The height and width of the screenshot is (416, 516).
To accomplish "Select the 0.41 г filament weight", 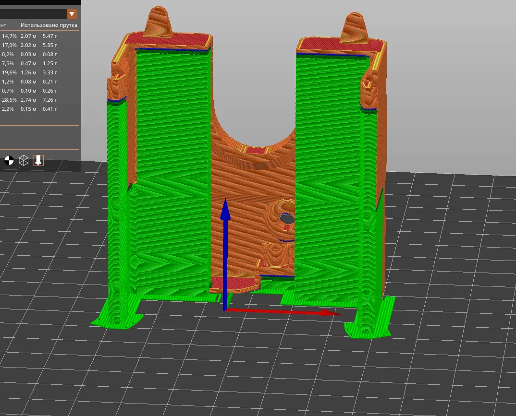I will [49, 109].
